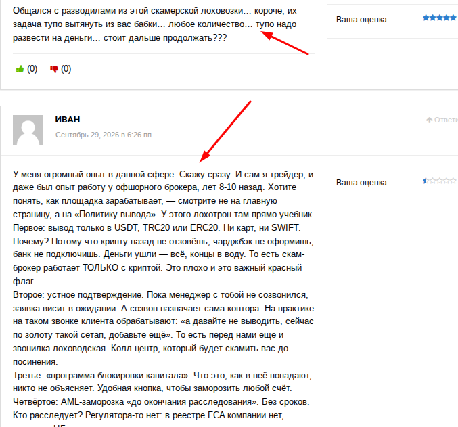Click the one-star rating in ИВАН's review
Viewport: 458px width, 427px height.
pyautogui.click(x=439, y=181)
